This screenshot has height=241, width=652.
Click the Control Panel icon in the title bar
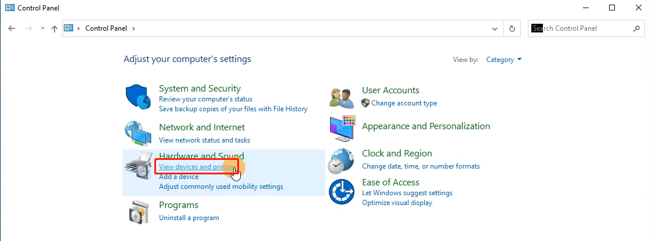pyautogui.click(x=9, y=8)
